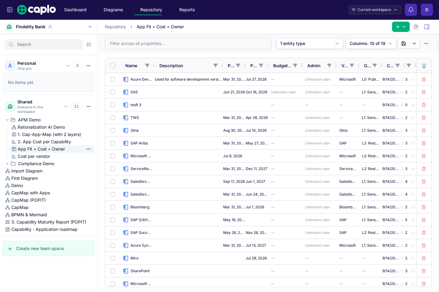Image resolution: width=439 pixels, height=292 pixels.
Task: Filter the Description column
Action: (x=216, y=66)
